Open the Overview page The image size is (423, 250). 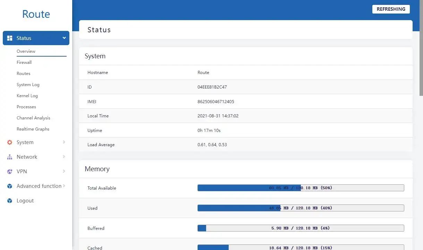click(26, 51)
